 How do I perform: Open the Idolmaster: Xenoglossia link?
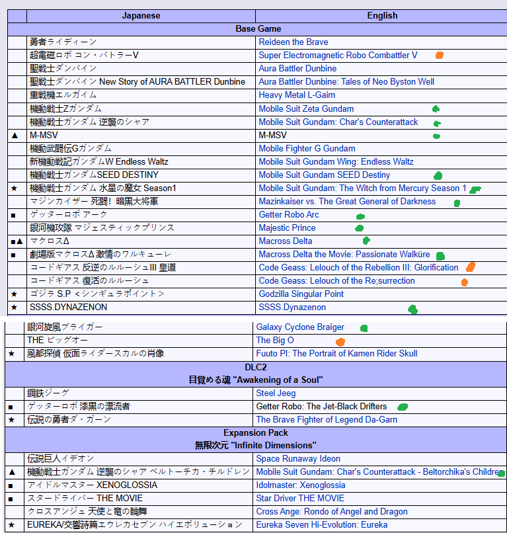(x=300, y=485)
